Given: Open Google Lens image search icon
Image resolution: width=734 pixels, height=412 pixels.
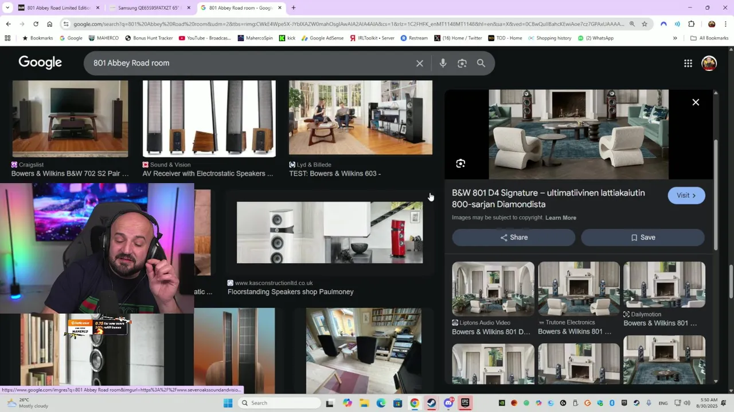Looking at the screenshot, I should click(x=462, y=64).
